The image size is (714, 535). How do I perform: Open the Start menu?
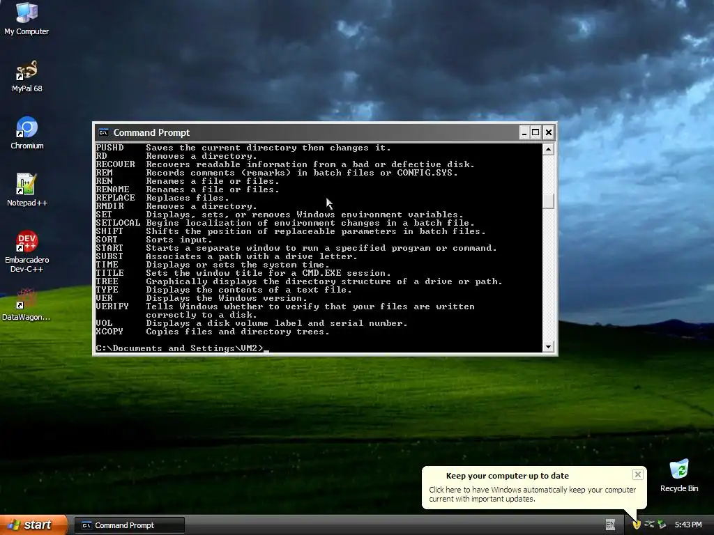pyautogui.click(x=33, y=525)
